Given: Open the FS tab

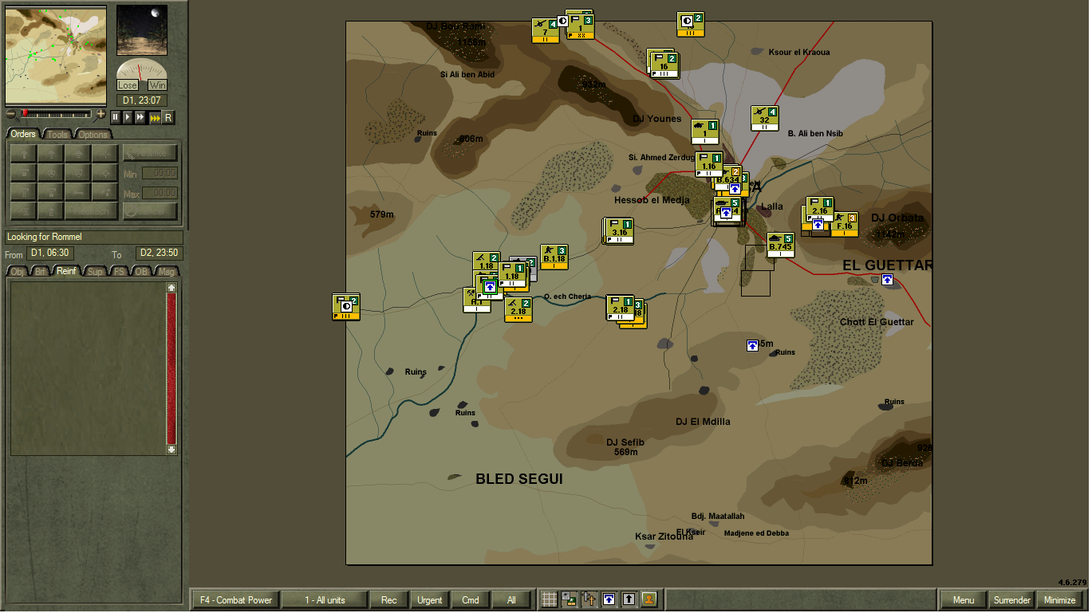Looking at the screenshot, I should click(x=119, y=271).
